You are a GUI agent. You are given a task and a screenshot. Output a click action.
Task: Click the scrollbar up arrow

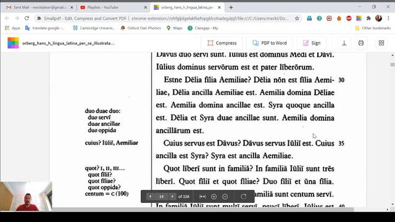pyautogui.click(x=393, y=55)
